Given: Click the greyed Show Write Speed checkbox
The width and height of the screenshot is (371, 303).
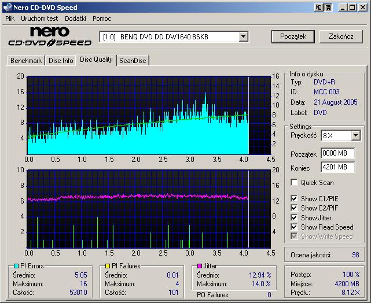Looking at the screenshot, I should pyautogui.click(x=294, y=236).
